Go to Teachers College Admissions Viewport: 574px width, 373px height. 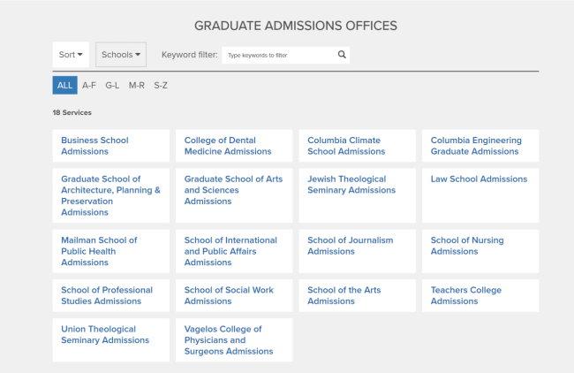465,295
